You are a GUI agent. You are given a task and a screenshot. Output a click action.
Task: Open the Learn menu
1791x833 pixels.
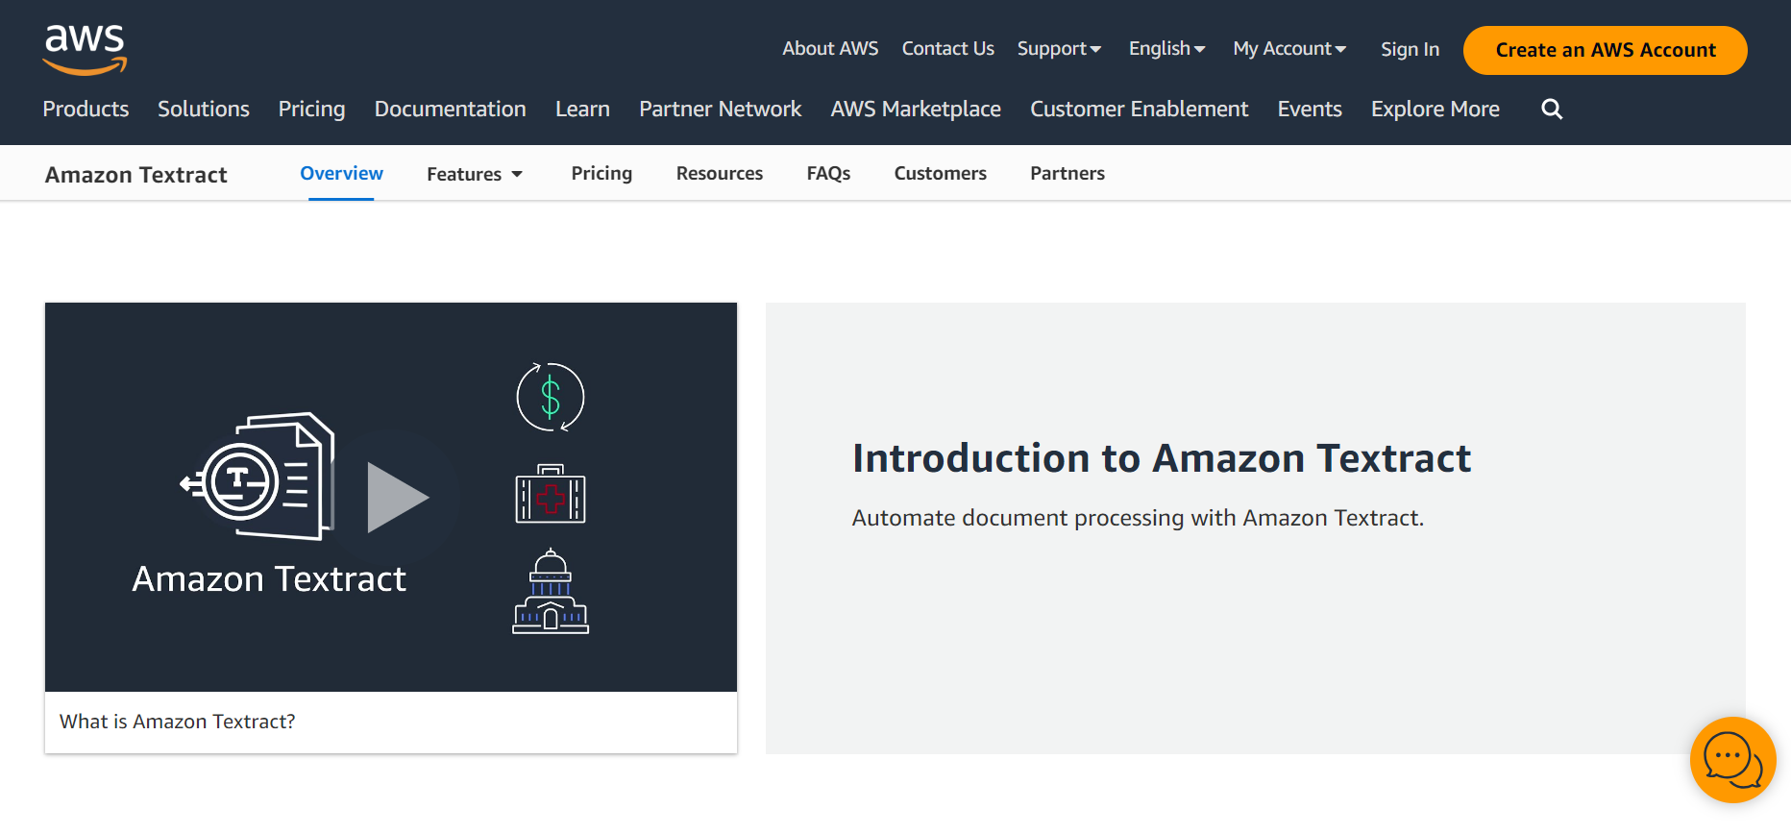click(582, 110)
